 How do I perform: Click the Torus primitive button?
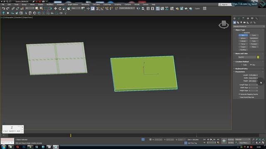(x=243, y=44)
